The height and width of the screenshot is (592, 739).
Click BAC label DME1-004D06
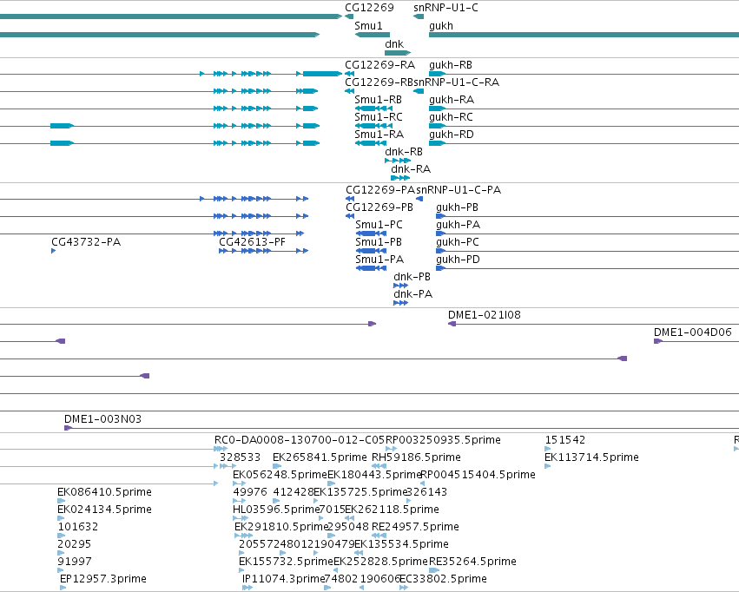point(692,332)
